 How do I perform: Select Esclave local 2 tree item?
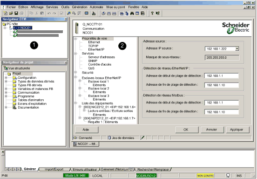point(99,89)
